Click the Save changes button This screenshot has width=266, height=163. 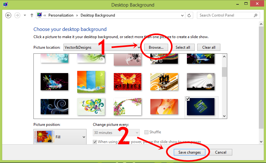click(x=189, y=152)
